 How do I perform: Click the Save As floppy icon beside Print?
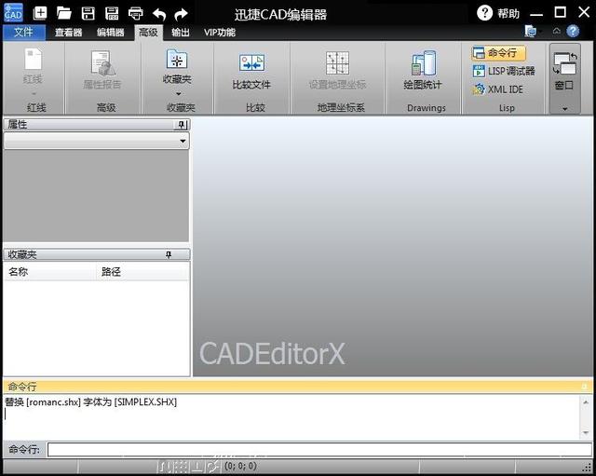tap(112, 13)
